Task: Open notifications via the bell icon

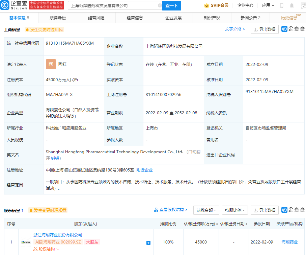Action: (291, 5)
